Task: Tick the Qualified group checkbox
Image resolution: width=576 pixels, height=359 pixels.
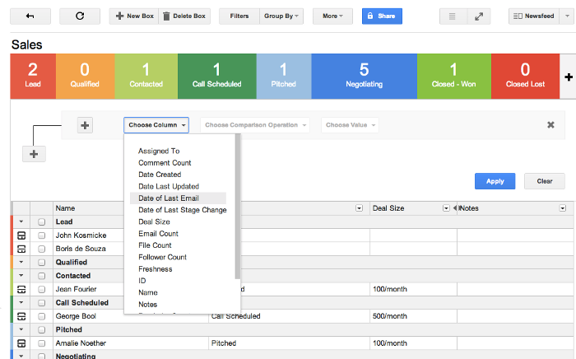Action: 41,263
